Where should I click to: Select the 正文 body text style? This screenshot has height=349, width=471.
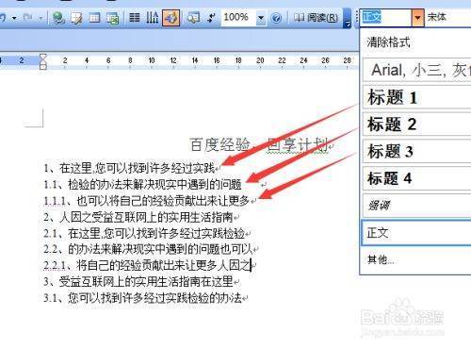(x=416, y=233)
